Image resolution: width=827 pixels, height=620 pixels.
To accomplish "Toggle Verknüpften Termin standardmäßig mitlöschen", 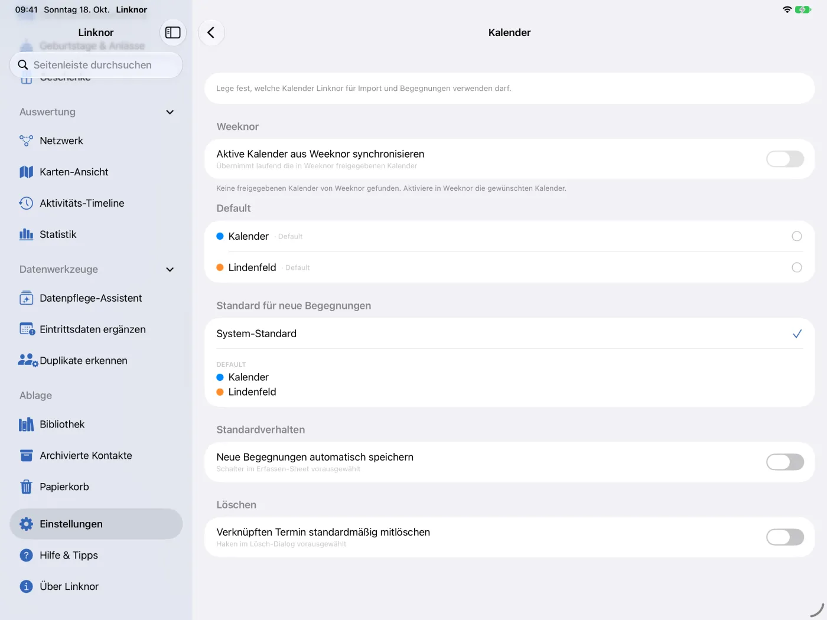I will point(785,537).
